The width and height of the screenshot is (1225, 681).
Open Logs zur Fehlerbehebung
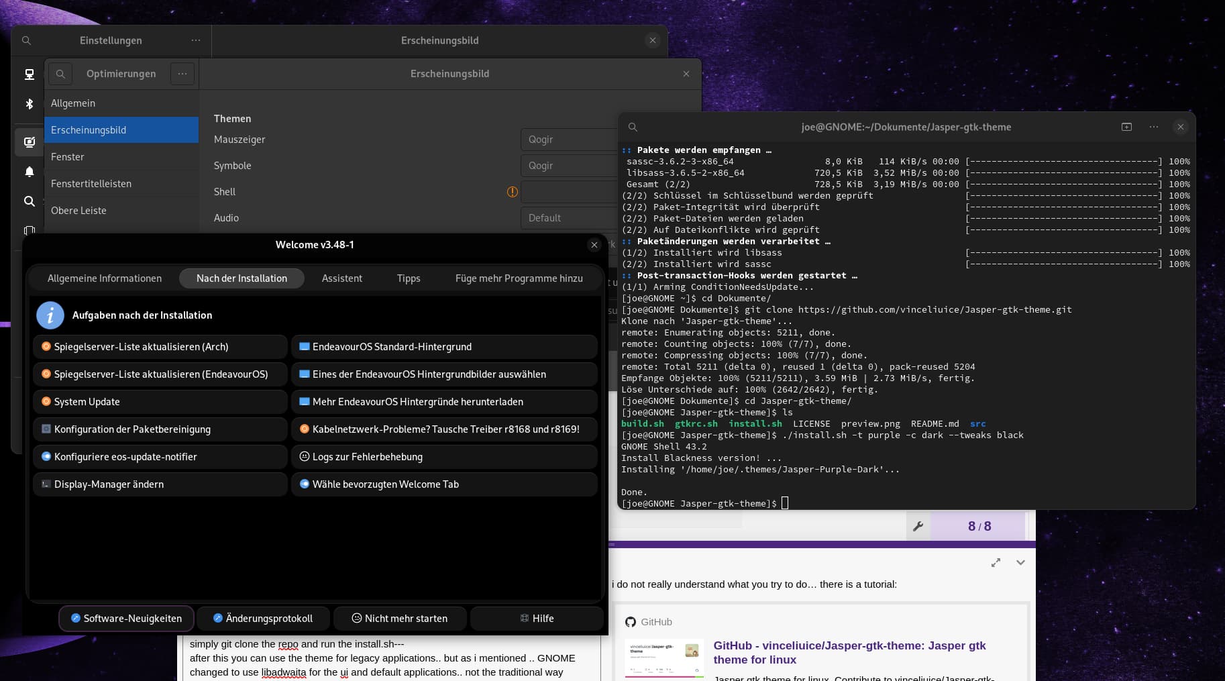click(x=444, y=457)
